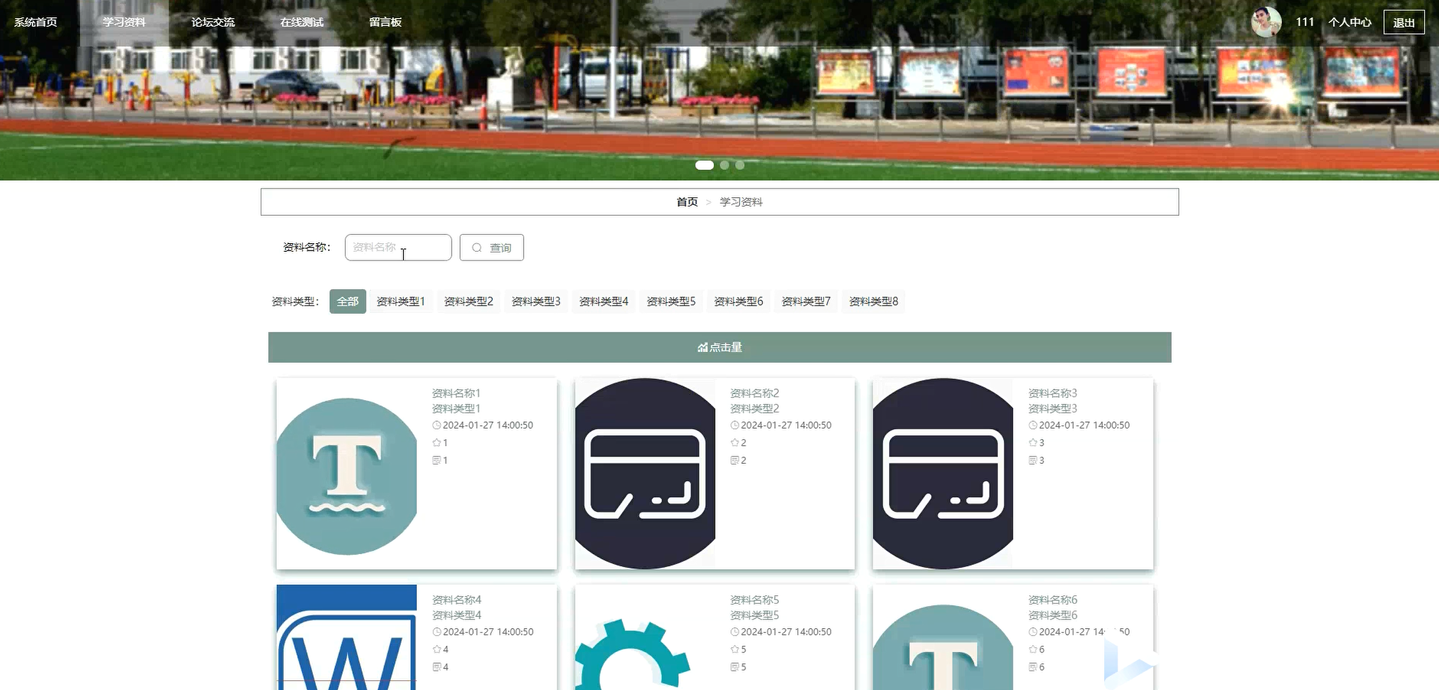Click 资料类型1 label in first card

click(x=456, y=409)
